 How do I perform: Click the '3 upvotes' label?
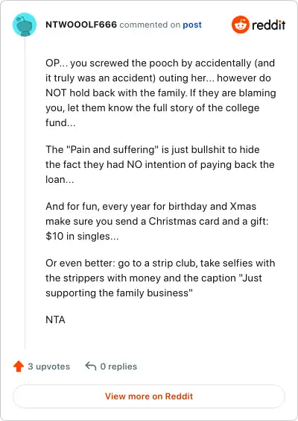point(48,367)
